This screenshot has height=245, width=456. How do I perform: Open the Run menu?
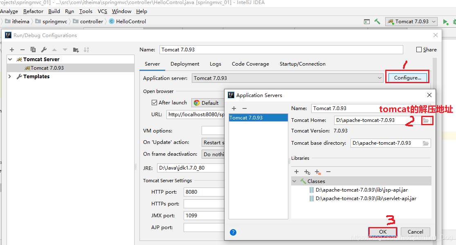click(70, 11)
